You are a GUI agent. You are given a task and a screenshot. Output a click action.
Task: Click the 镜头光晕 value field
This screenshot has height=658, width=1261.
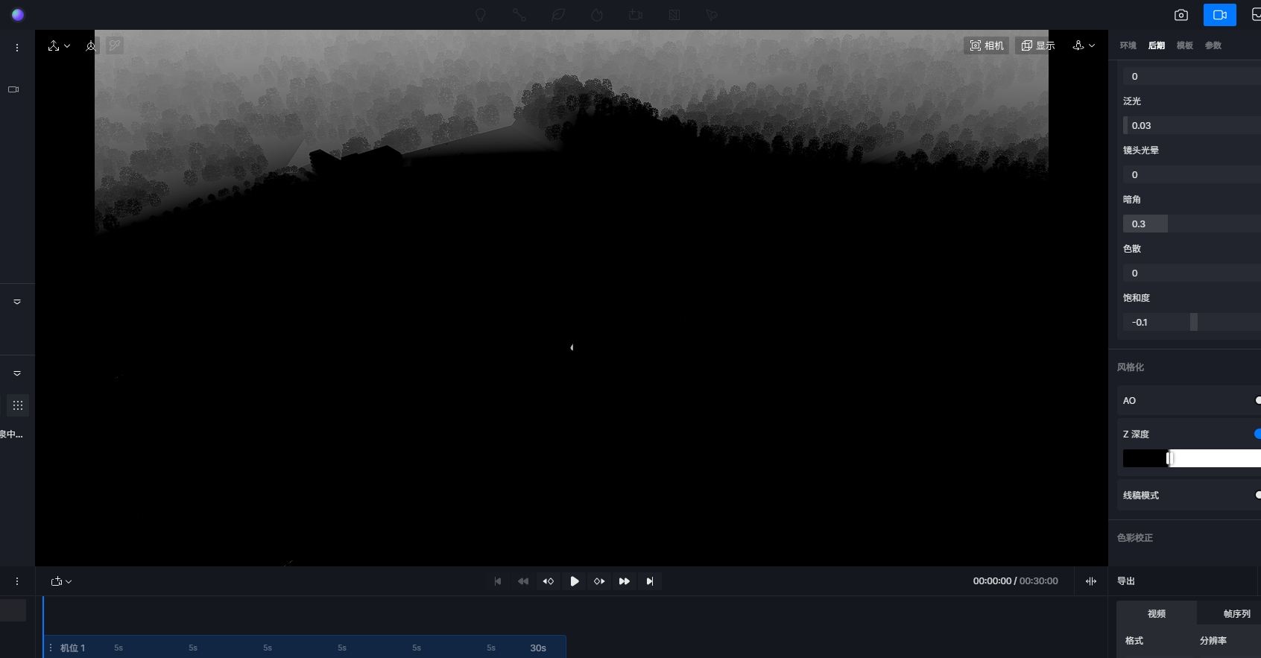1192,174
